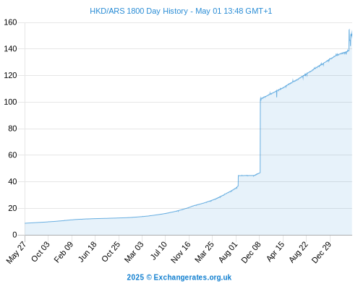Select the Apr 15 date label
The image size is (358, 289).
[x=276, y=251]
